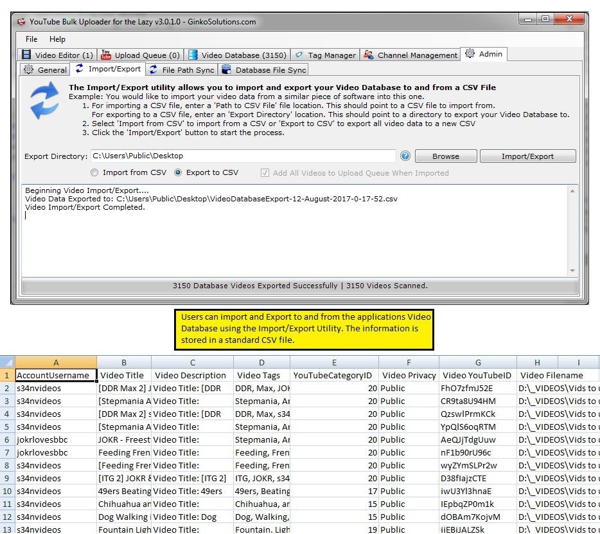Select spreadsheet column A header
The image size is (600, 534).
pos(56,362)
